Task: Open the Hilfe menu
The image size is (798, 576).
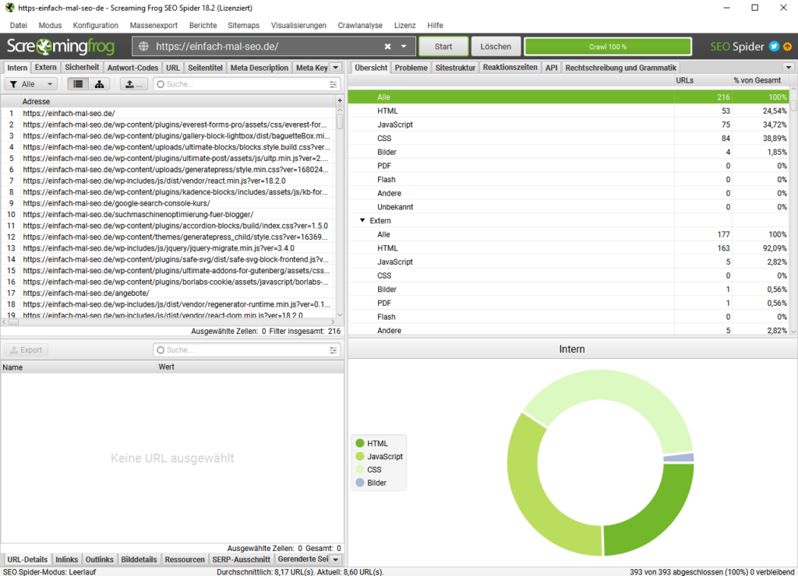Action: tap(435, 26)
